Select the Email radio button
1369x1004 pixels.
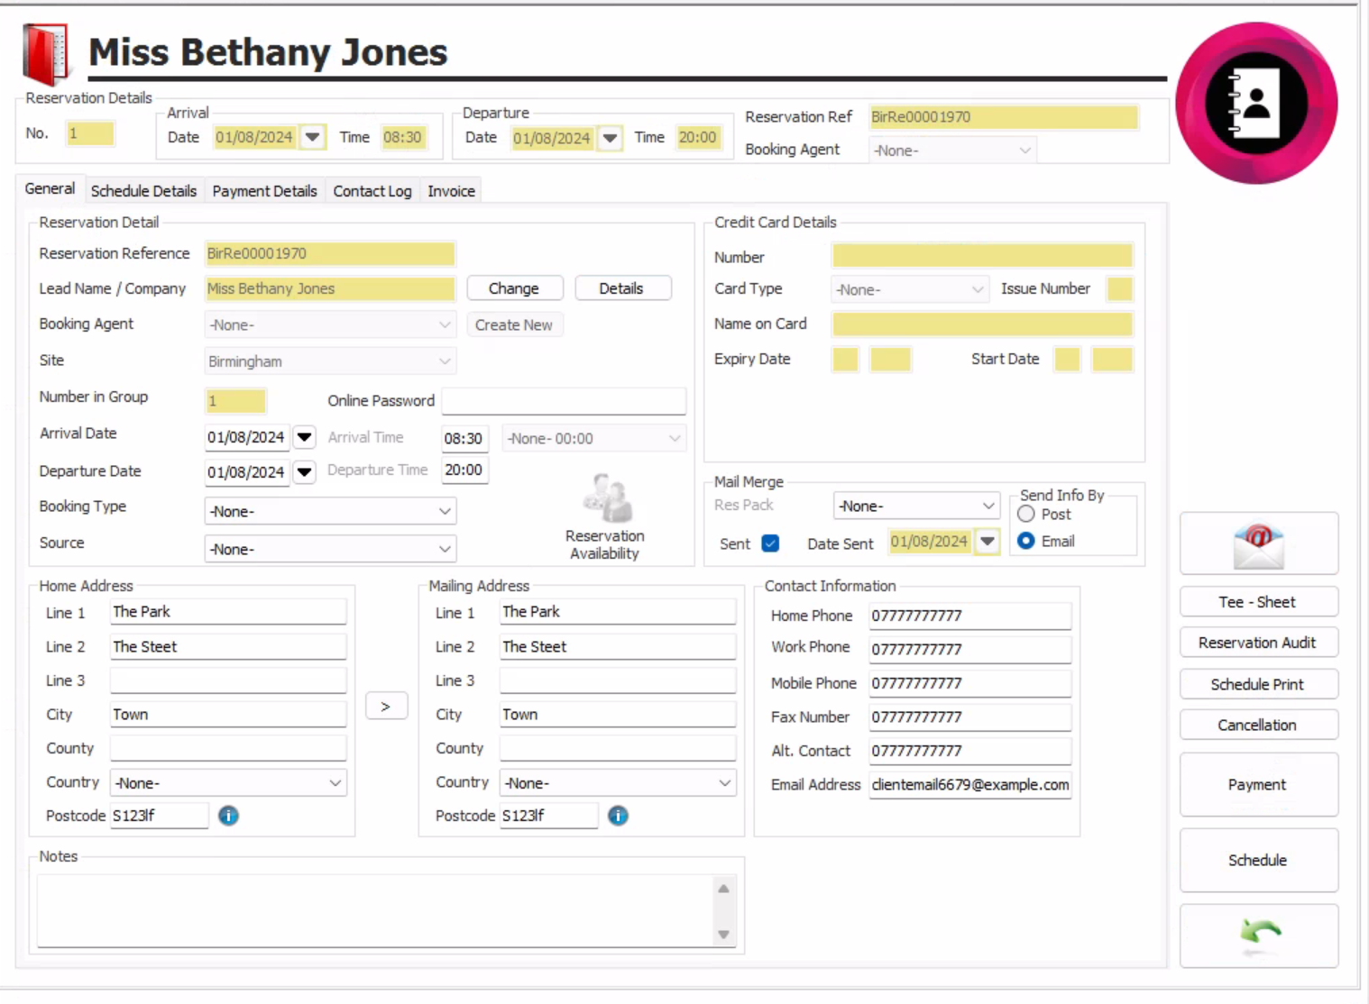click(x=1026, y=541)
